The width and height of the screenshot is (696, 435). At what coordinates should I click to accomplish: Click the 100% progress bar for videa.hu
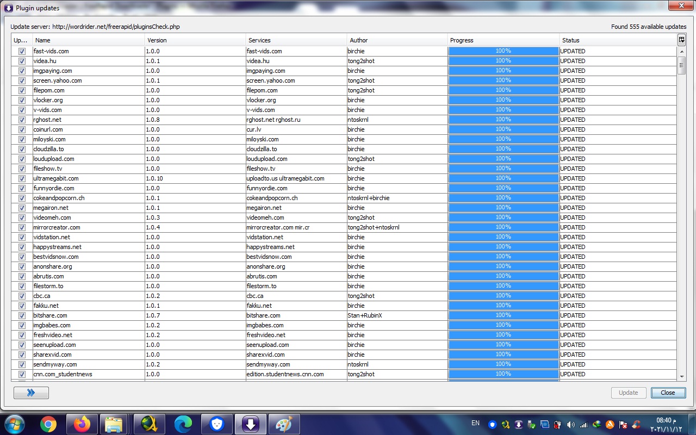[x=503, y=61]
